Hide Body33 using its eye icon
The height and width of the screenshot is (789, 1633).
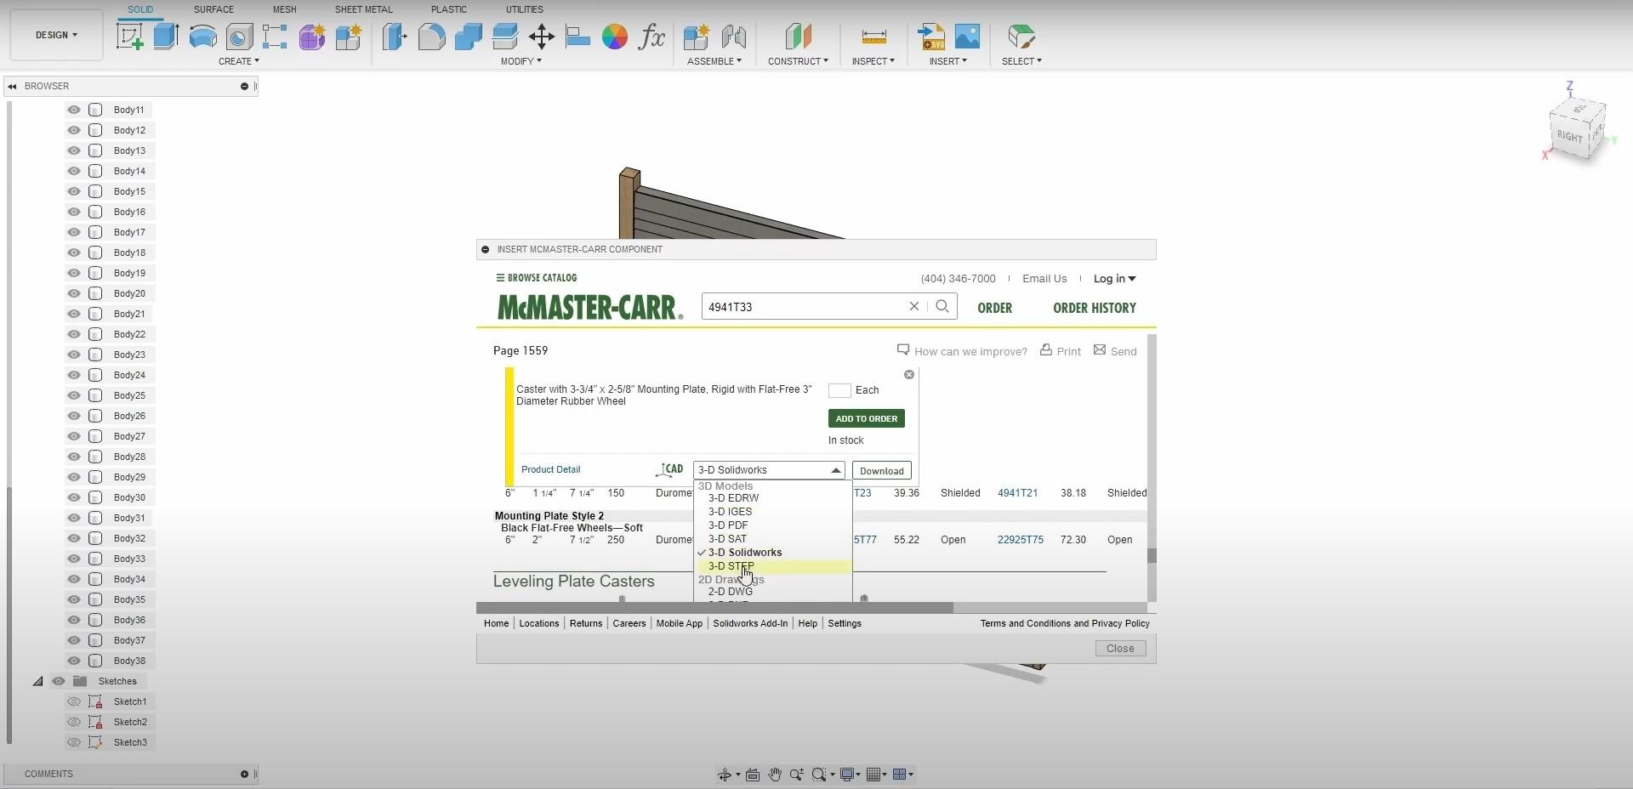74,559
